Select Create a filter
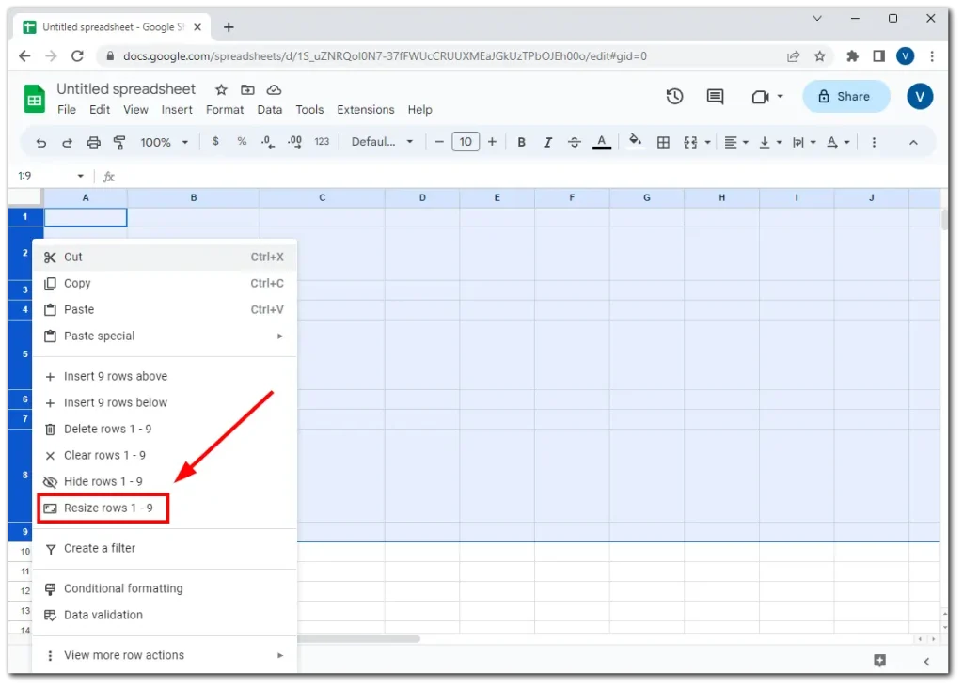The image size is (963, 688). (165, 549)
